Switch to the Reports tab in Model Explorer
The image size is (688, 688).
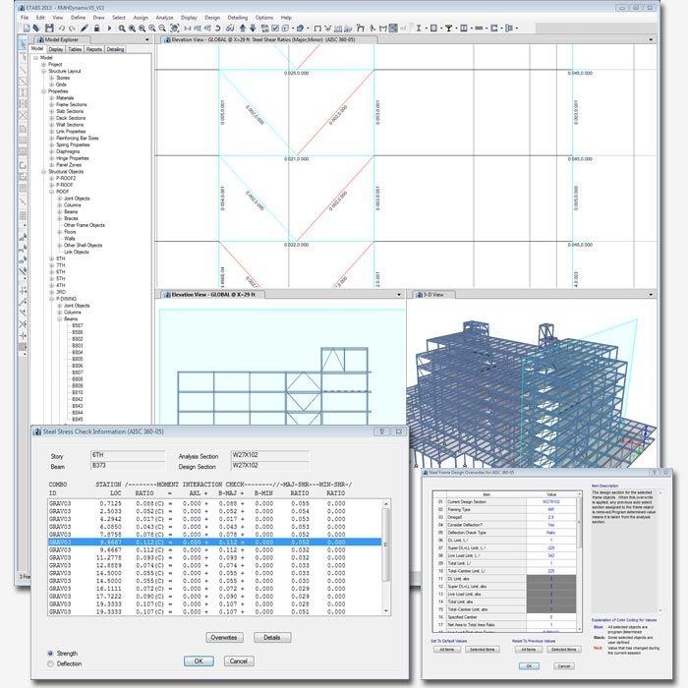coord(94,49)
